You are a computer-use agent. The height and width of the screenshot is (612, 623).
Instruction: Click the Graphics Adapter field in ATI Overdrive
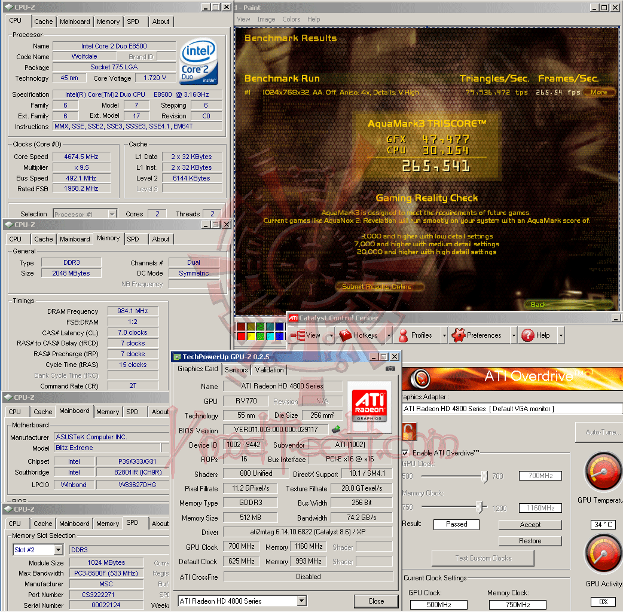point(512,409)
